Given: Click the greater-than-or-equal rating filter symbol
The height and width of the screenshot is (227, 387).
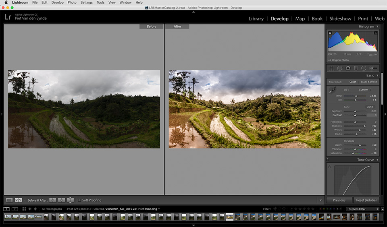Looking at the screenshot, I should [x=291, y=209].
